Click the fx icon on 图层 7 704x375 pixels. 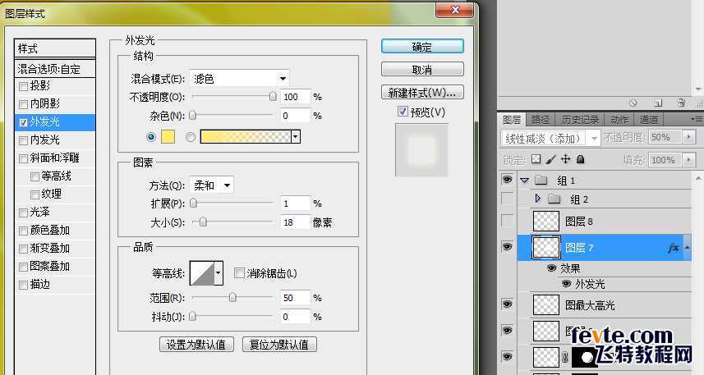pyautogui.click(x=673, y=249)
